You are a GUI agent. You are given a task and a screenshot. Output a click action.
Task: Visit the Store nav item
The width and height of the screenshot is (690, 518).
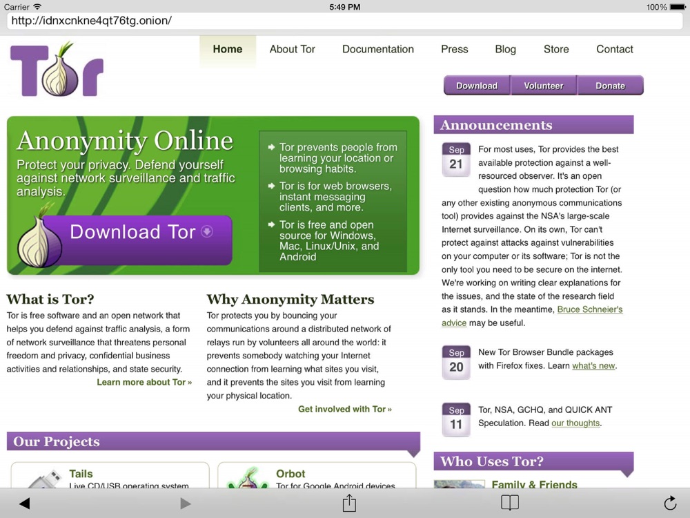point(556,49)
